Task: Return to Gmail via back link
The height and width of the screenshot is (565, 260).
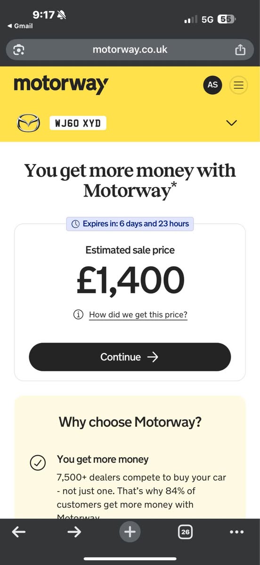Action: 20,26
